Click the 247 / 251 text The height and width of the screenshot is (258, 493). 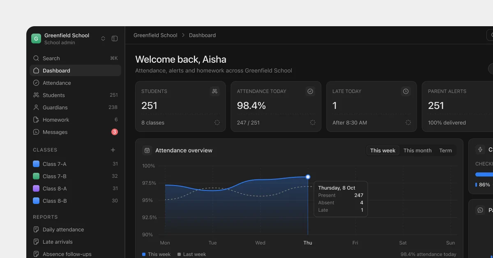coord(248,122)
